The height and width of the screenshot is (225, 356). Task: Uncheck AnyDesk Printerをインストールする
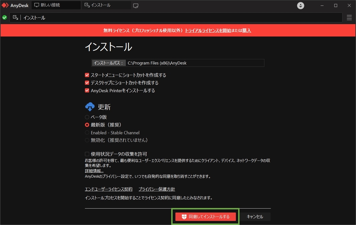(x=87, y=91)
